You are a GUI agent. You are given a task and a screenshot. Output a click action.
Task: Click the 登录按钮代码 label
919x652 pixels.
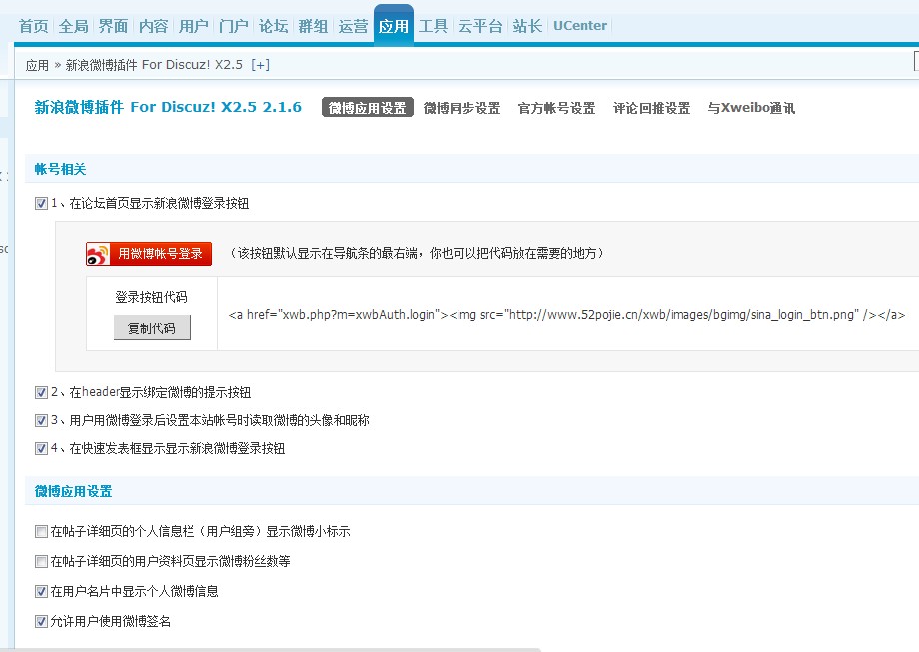click(151, 297)
